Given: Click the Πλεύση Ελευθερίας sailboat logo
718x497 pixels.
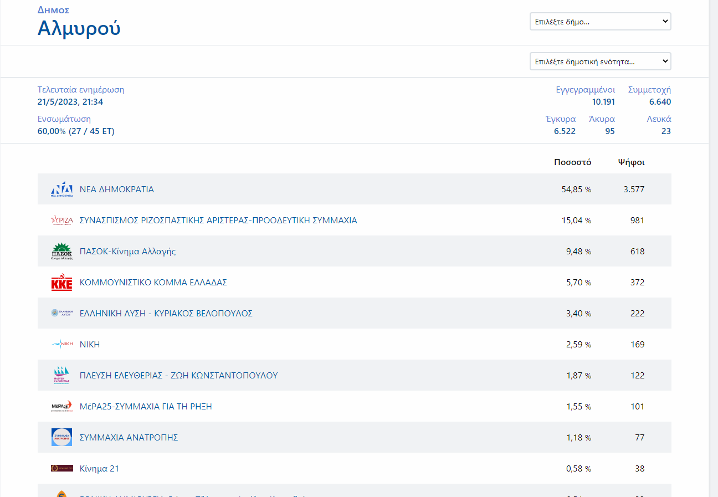Looking at the screenshot, I should (x=61, y=376).
